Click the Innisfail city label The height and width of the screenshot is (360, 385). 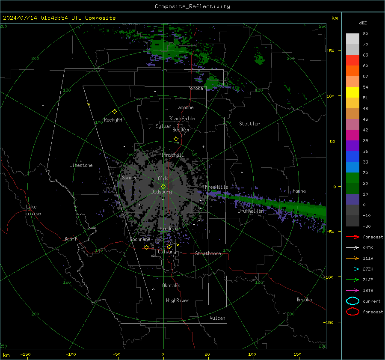click(x=173, y=155)
